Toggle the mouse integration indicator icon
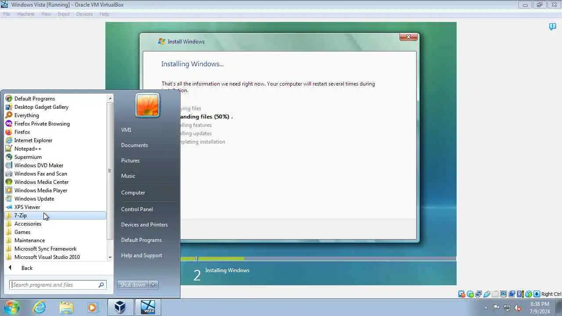The image size is (562, 316). click(529, 294)
